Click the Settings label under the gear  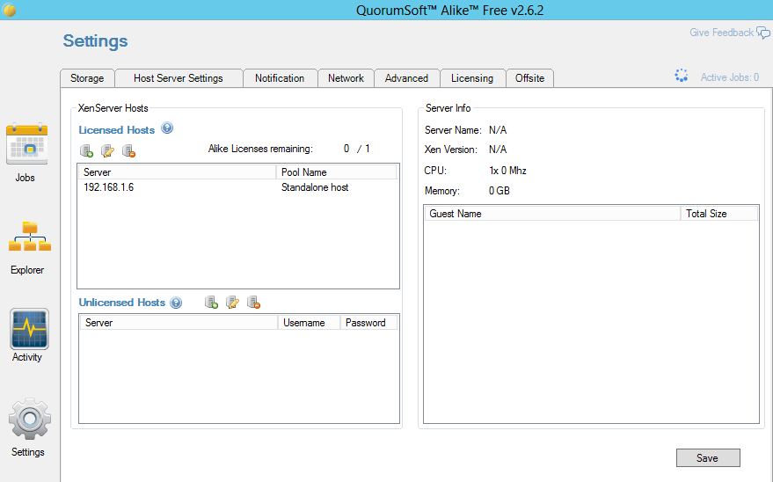pyautogui.click(x=27, y=452)
